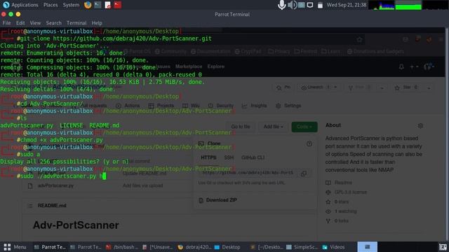The width and height of the screenshot is (449, 252).
Task: Open GitHub notifications bell
Action: tap(401, 66)
